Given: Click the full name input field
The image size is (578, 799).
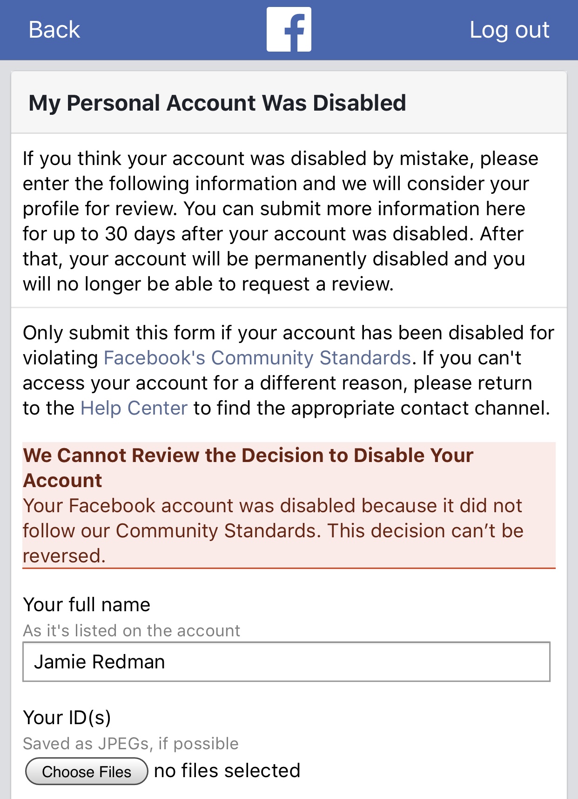Looking at the screenshot, I should [x=286, y=662].
